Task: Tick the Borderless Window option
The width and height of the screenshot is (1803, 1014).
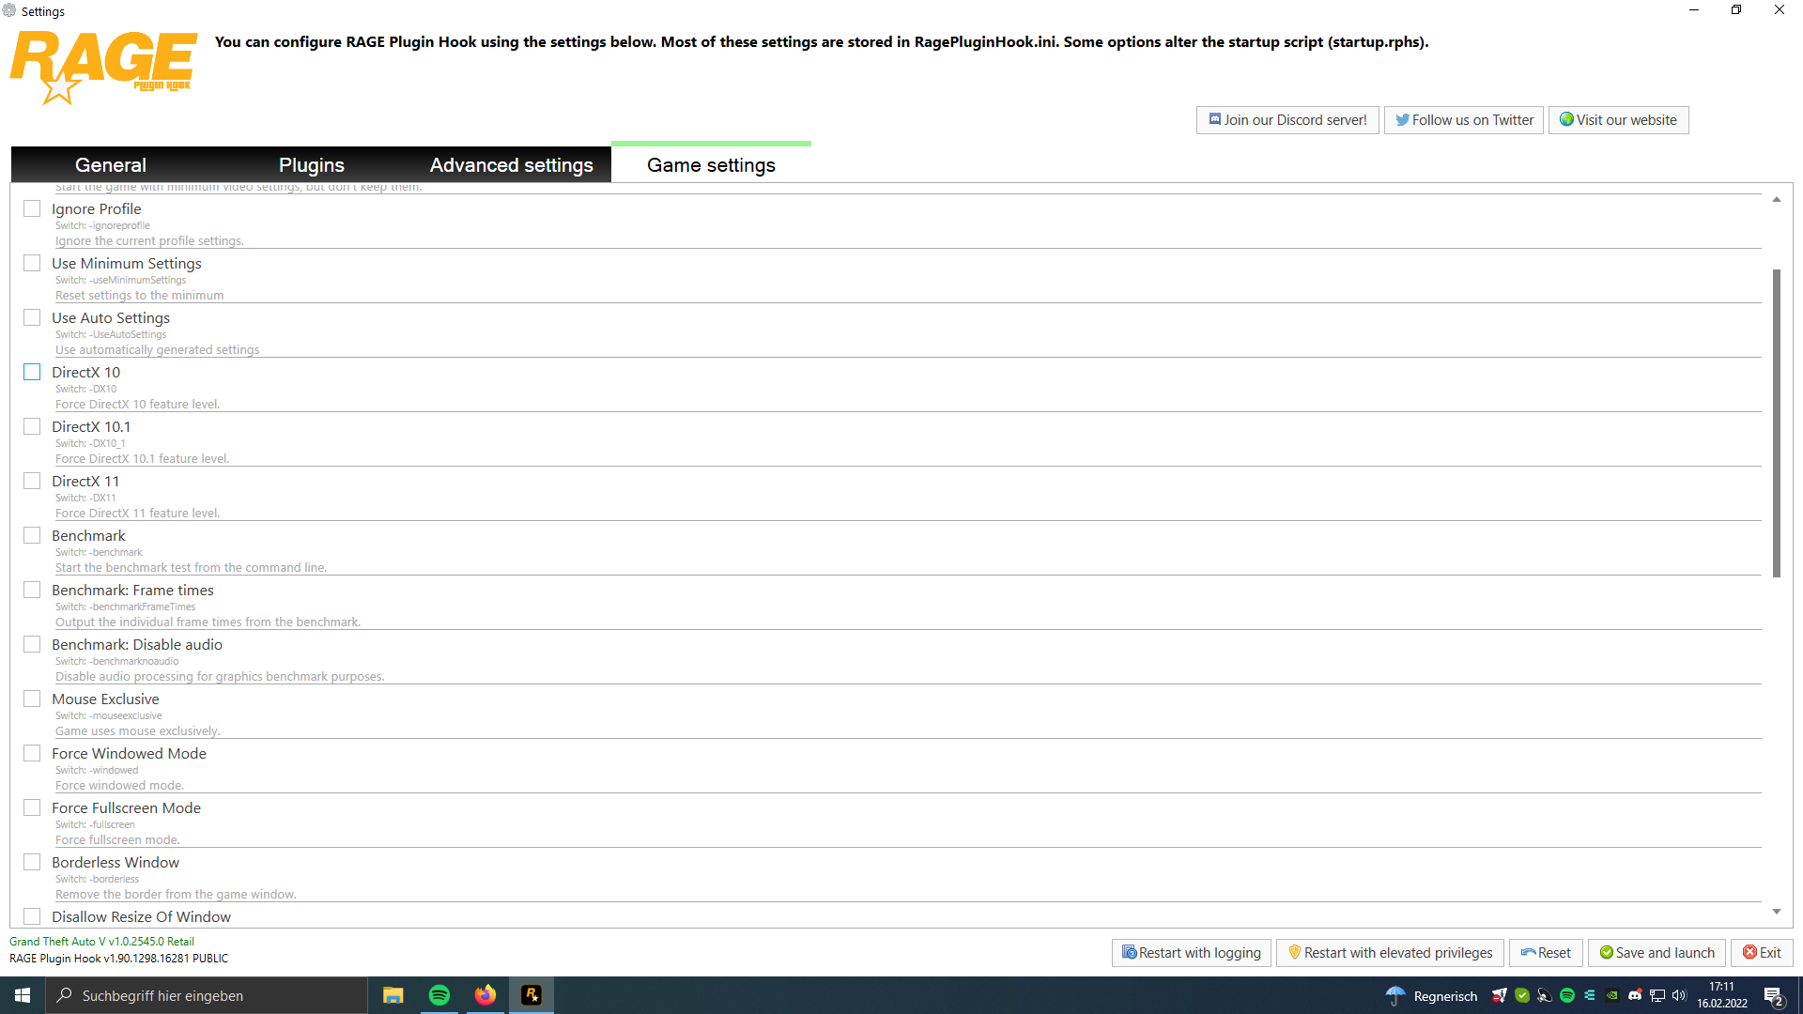Action: pos(32,862)
